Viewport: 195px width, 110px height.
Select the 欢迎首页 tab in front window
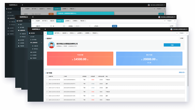pyautogui.click(x=50, y=33)
